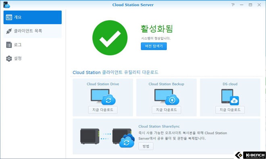
Task: Click the 방법 how-to button
Action: point(146,146)
